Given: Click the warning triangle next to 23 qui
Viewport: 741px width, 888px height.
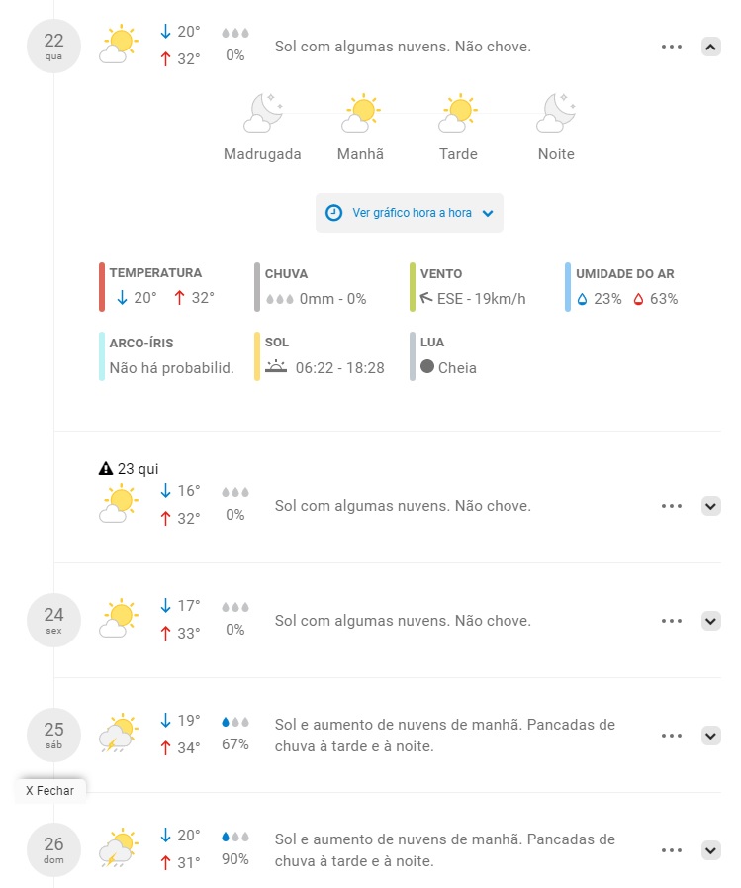Looking at the screenshot, I should 106,469.
